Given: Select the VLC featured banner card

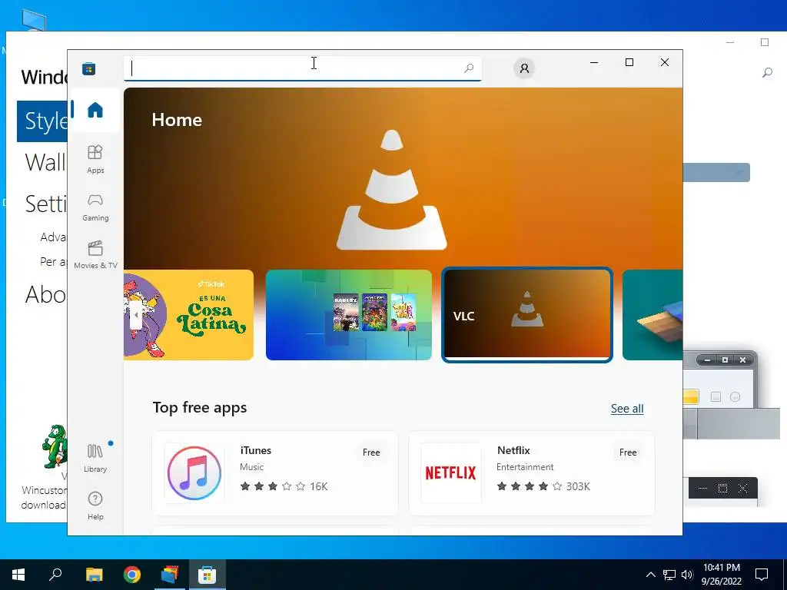Looking at the screenshot, I should click(527, 315).
